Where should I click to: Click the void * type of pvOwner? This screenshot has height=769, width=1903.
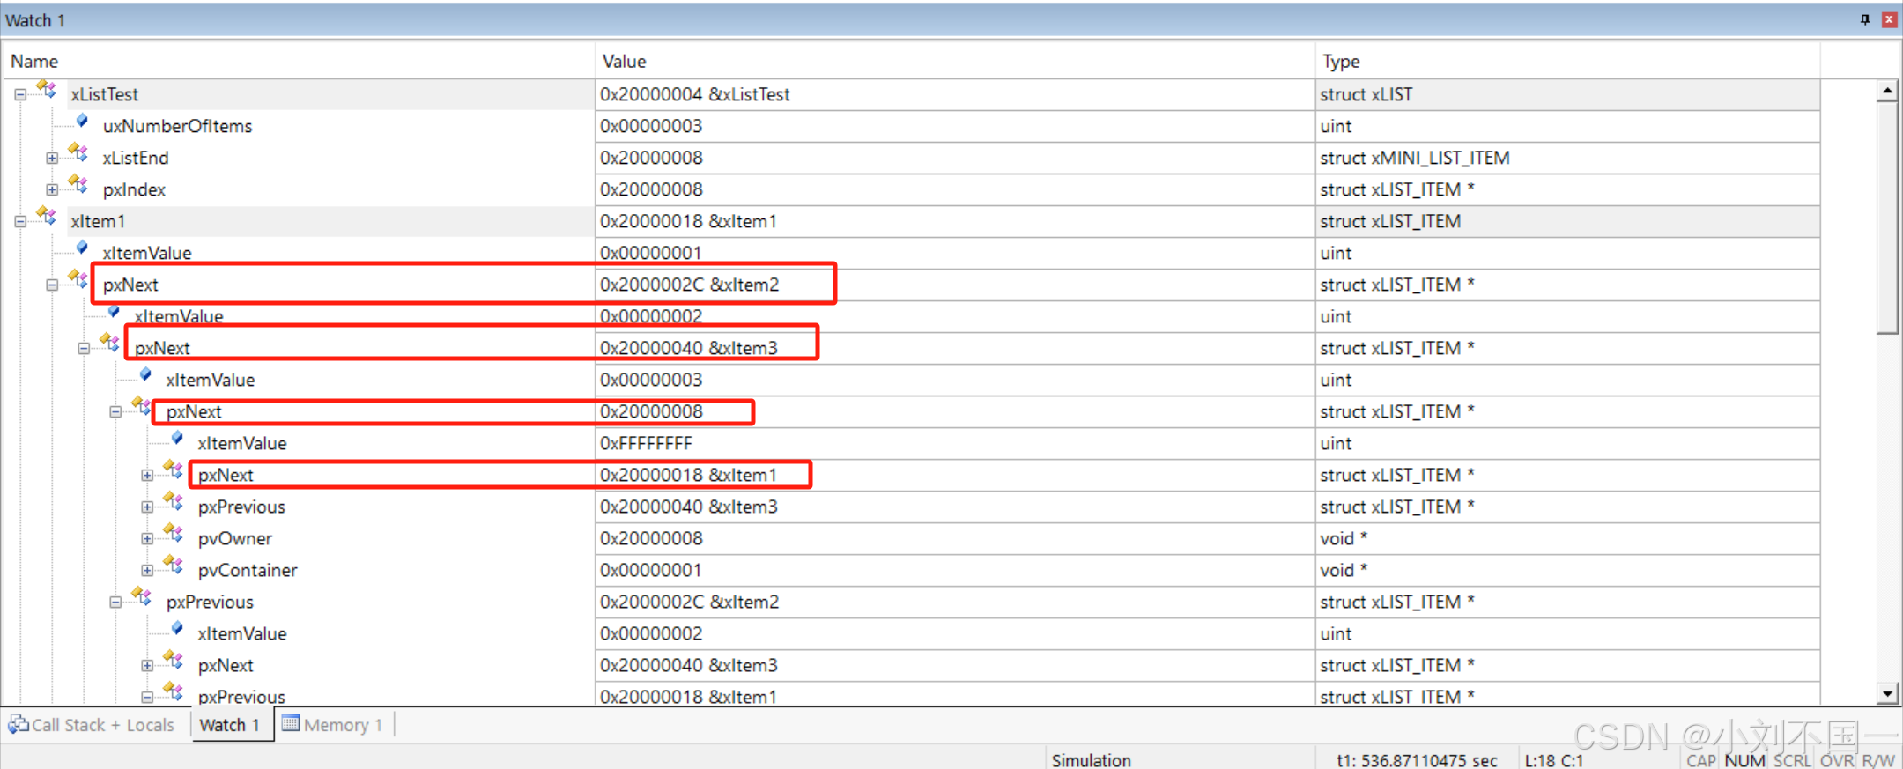pos(1344,538)
